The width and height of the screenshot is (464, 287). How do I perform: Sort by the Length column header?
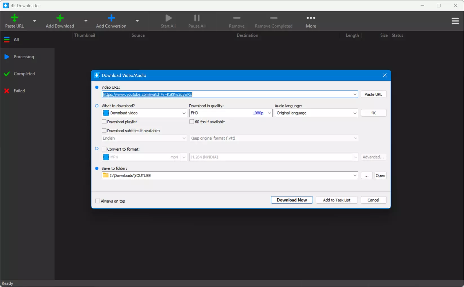352,35
